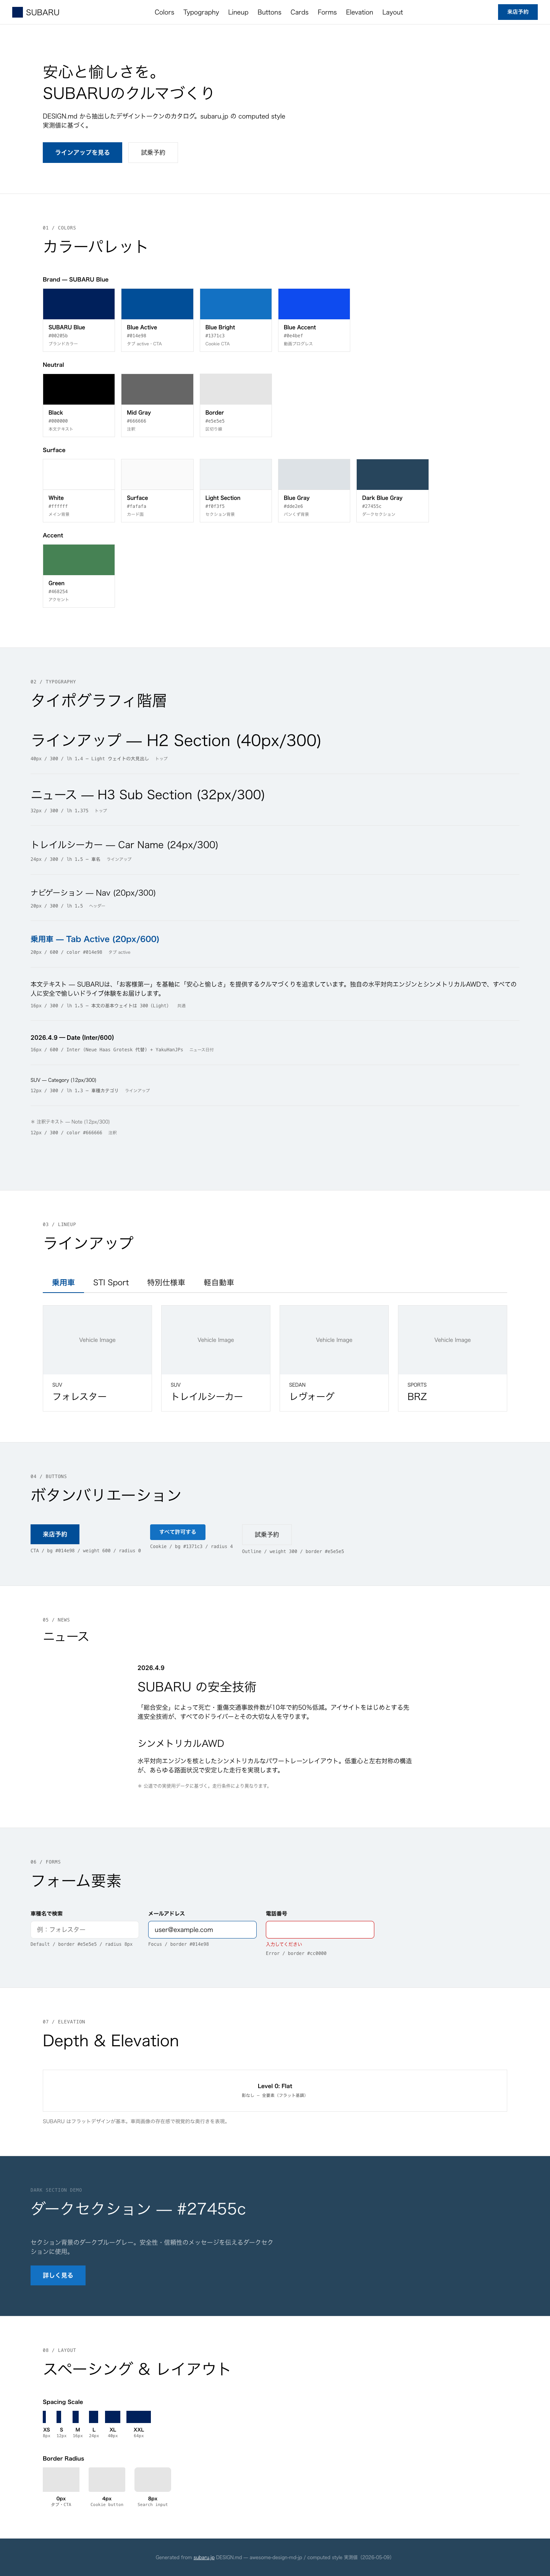550x2576 pixels.
Task: Open the 軽自動車 lineup tab
Action: click(218, 1282)
